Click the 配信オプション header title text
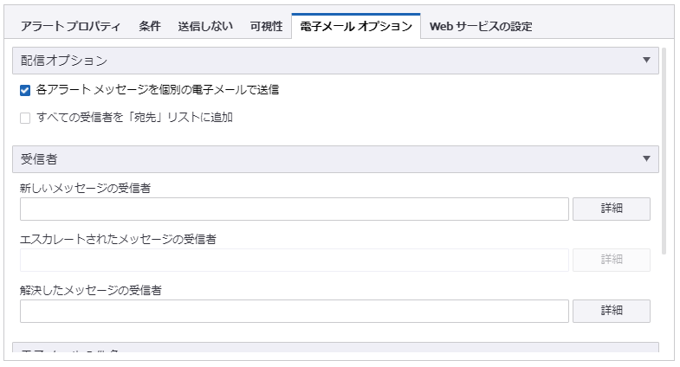Screen dimensions: 680x367 (x=64, y=61)
